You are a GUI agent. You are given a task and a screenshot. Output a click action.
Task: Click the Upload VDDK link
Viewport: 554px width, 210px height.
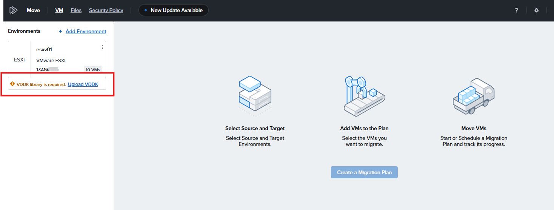pos(83,84)
